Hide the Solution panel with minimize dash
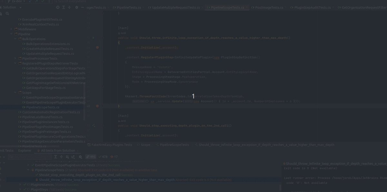Image resolution: width=387 pixels, height=192 pixels. point(82,7)
